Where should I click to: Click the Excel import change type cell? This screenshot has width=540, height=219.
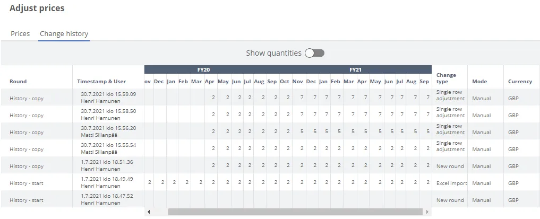[x=451, y=183]
